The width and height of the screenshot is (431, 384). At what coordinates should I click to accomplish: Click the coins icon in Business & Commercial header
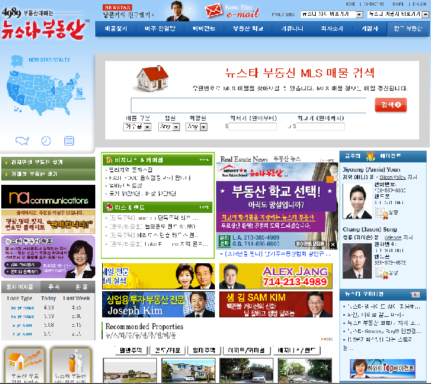109,159
